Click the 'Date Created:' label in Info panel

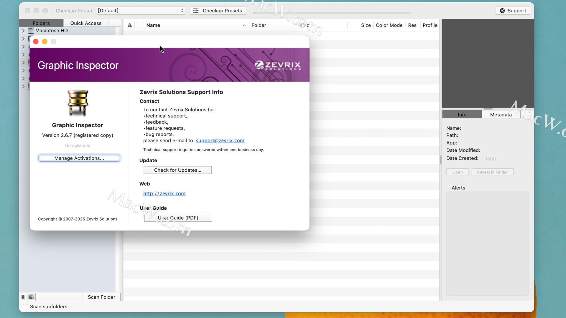462,158
